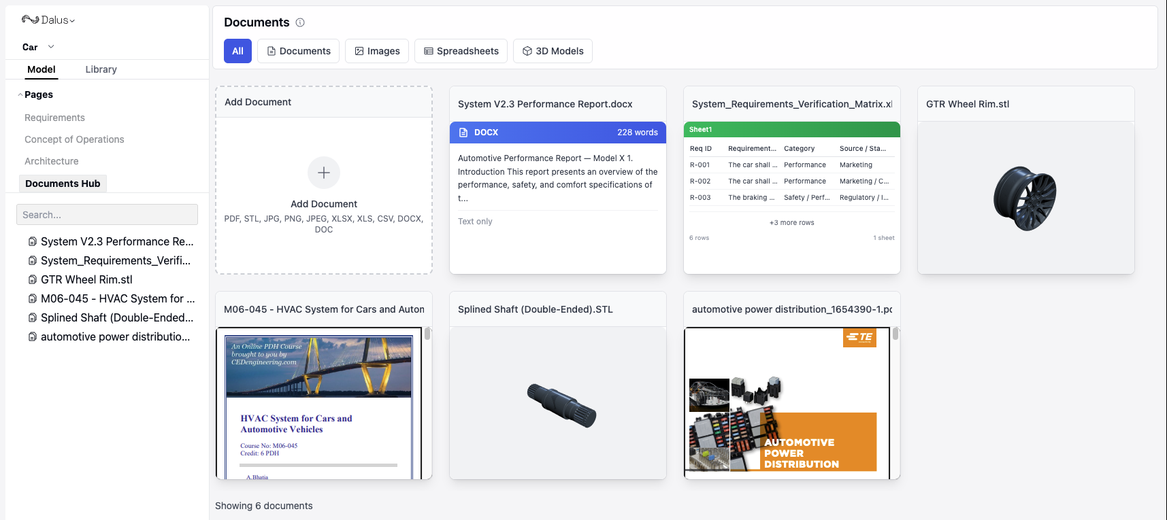Click the info icon next to Documents heading

tap(300, 22)
